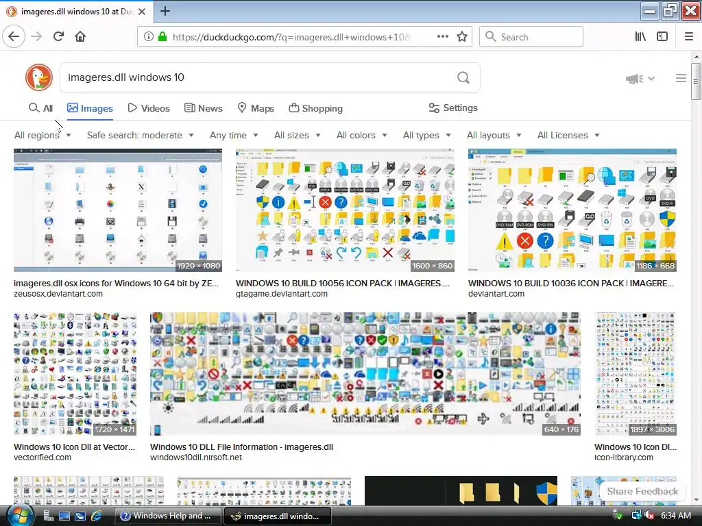Open the Maps tab
The width and height of the screenshot is (702, 526).
click(x=256, y=108)
